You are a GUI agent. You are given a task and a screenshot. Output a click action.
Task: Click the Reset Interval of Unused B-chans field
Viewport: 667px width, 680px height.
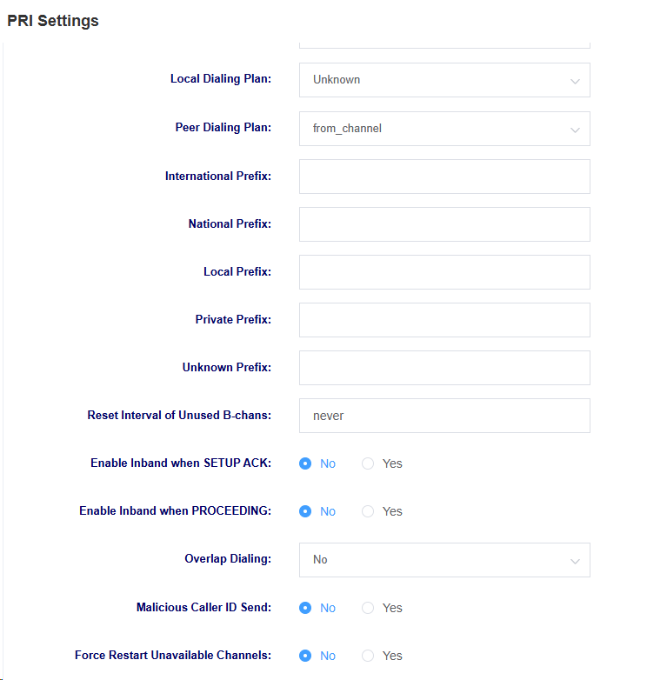(444, 416)
